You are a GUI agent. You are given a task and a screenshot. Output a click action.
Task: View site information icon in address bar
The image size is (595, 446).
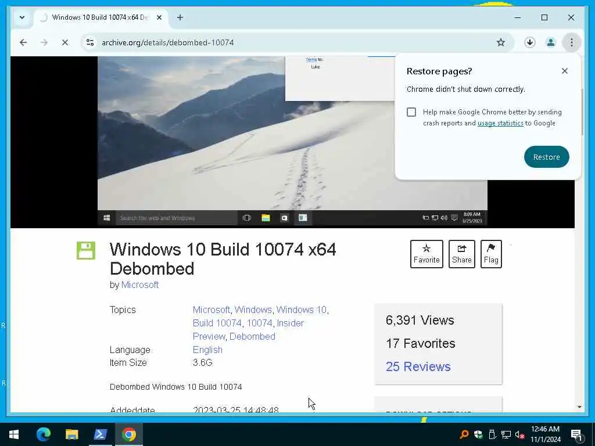[x=90, y=42]
